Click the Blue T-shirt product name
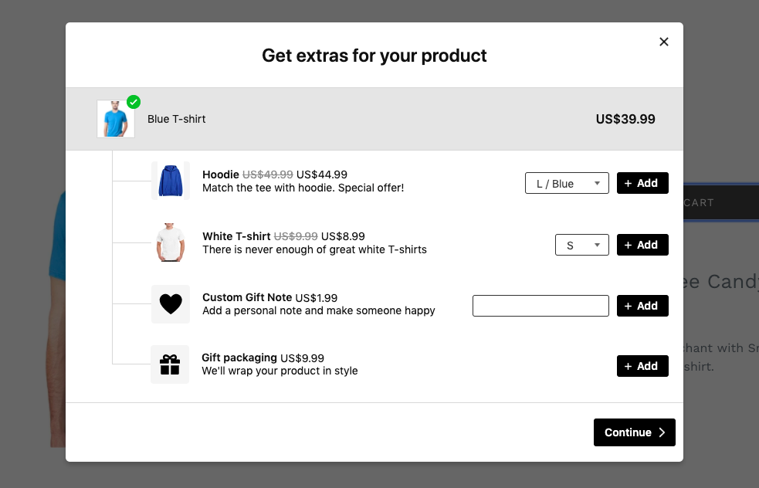Image resolution: width=759 pixels, height=488 pixels. (x=177, y=119)
